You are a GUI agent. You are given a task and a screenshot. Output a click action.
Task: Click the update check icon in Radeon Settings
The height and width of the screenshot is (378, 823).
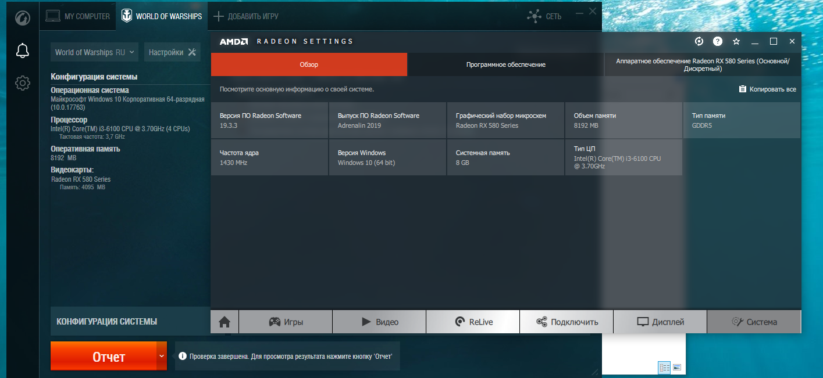699,41
